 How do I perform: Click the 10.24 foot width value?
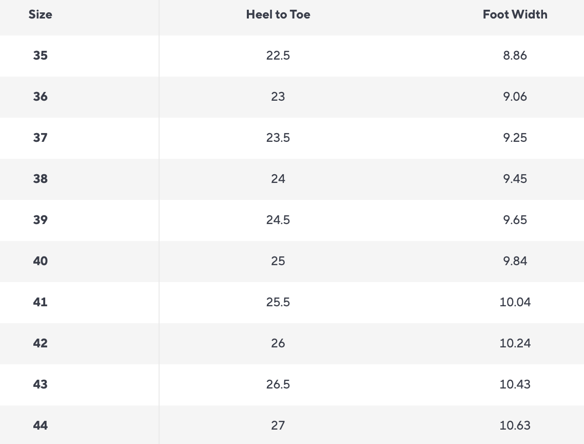pos(515,343)
